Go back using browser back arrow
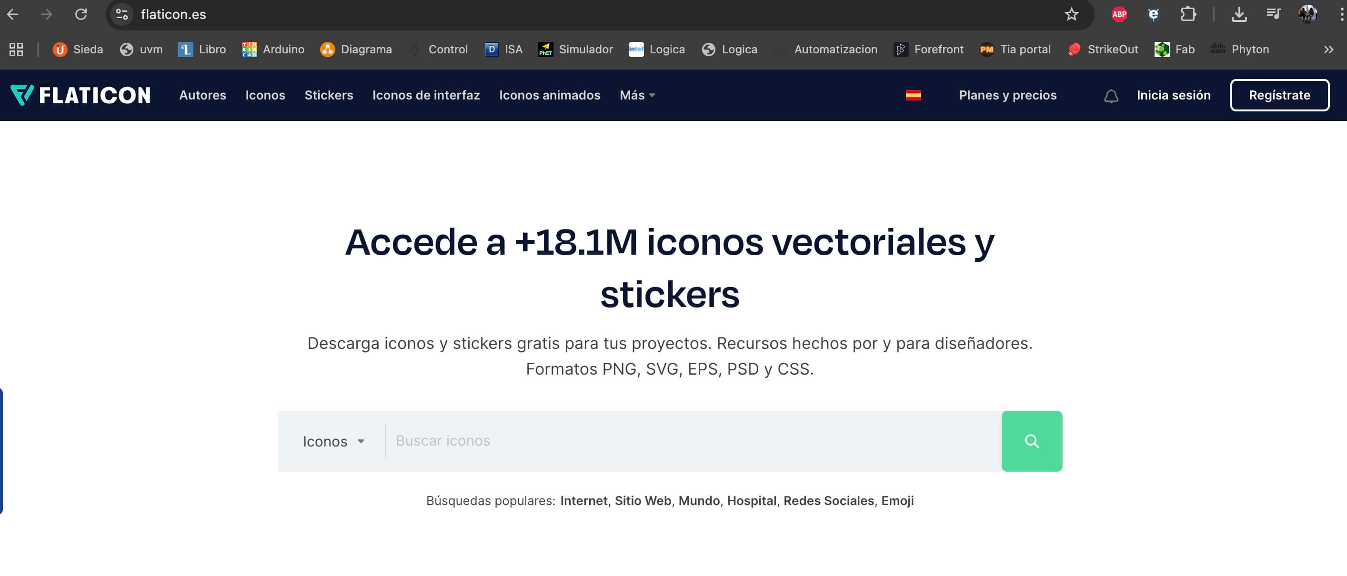Image resolution: width=1347 pixels, height=576 pixels. [x=12, y=14]
